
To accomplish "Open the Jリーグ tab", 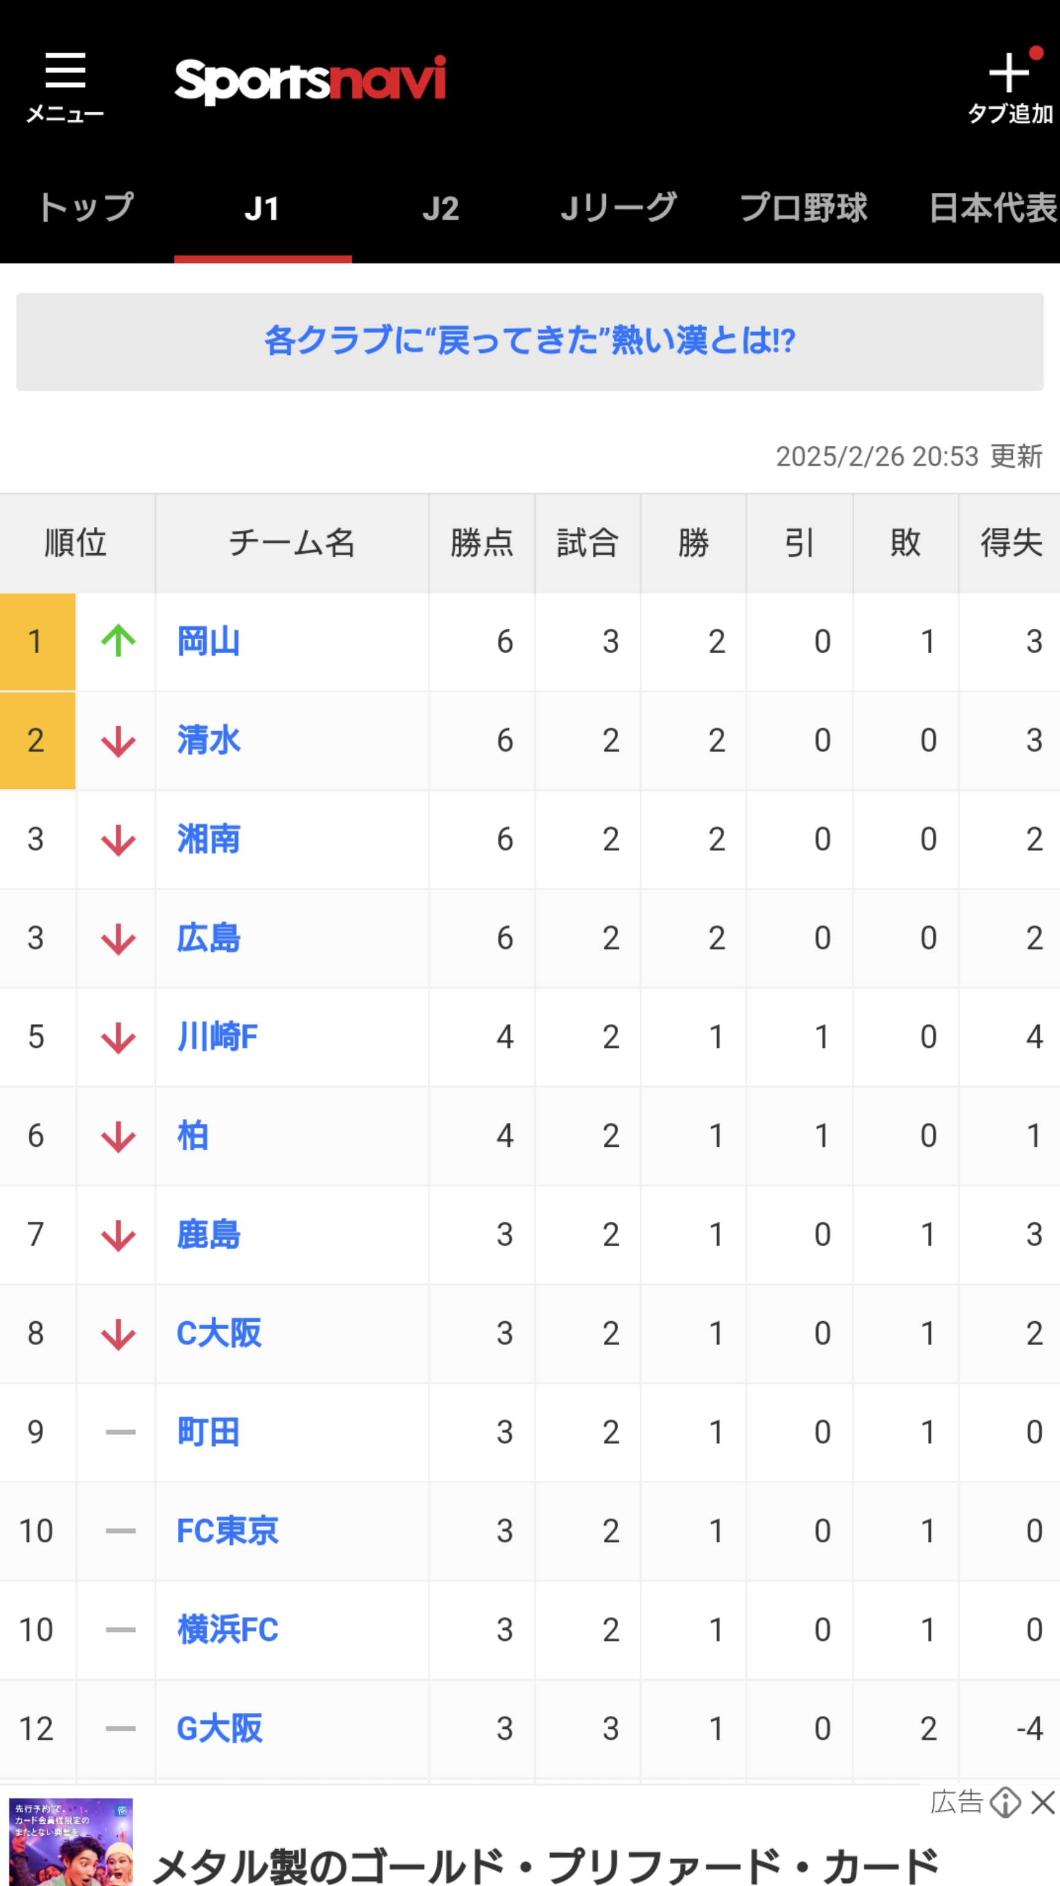I will (x=619, y=209).
